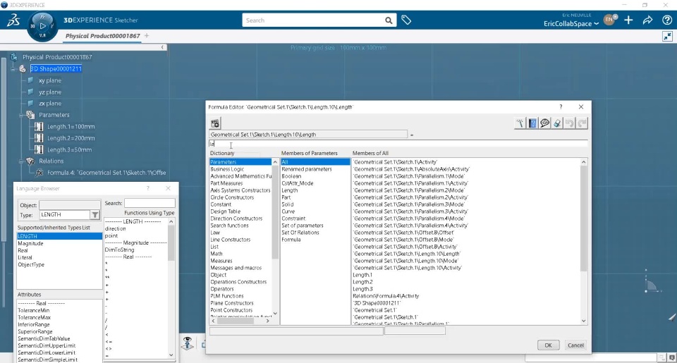Screen dimensions: 677x363
Task: Select Length in Members of Parameters
Action: coord(290,190)
